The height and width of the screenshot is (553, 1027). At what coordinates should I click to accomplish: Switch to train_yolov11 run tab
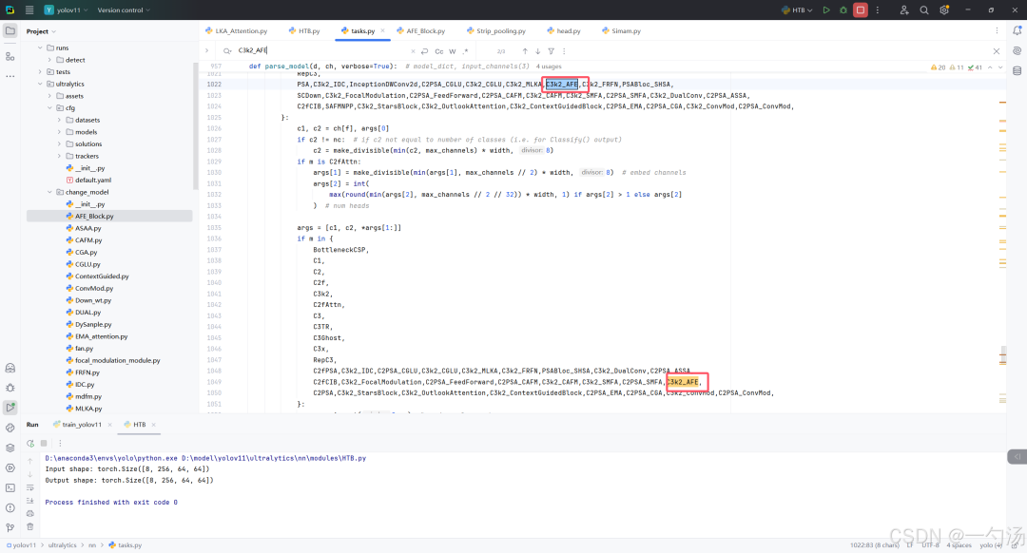pyautogui.click(x=82, y=425)
